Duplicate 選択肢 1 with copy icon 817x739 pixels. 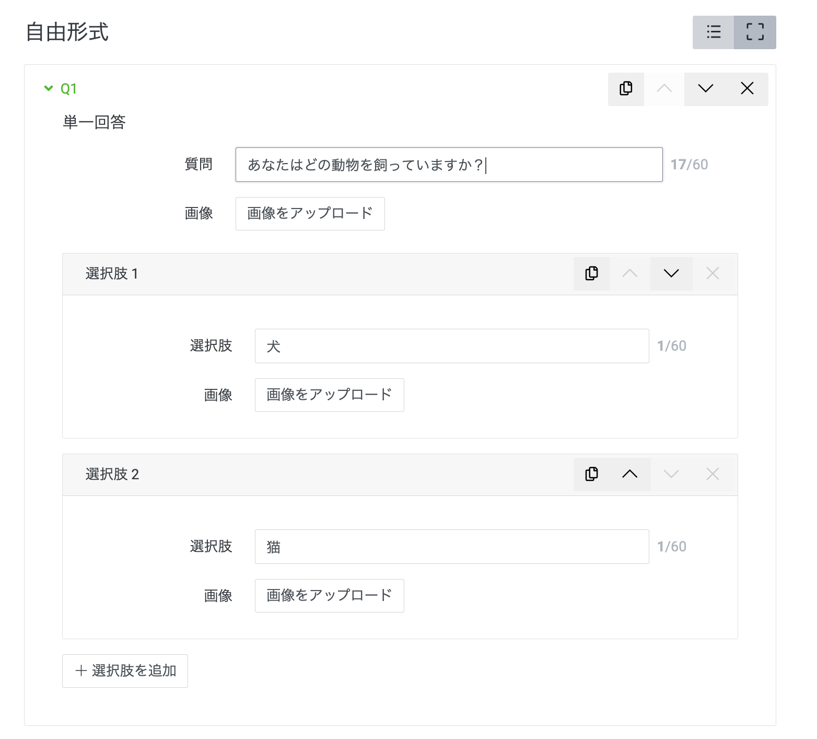tap(591, 273)
